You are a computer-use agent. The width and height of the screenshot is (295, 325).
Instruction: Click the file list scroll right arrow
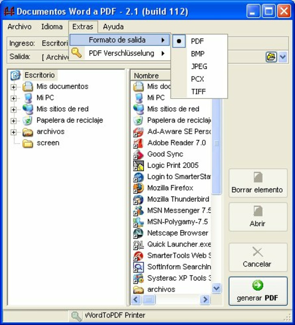[x=205, y=299]
